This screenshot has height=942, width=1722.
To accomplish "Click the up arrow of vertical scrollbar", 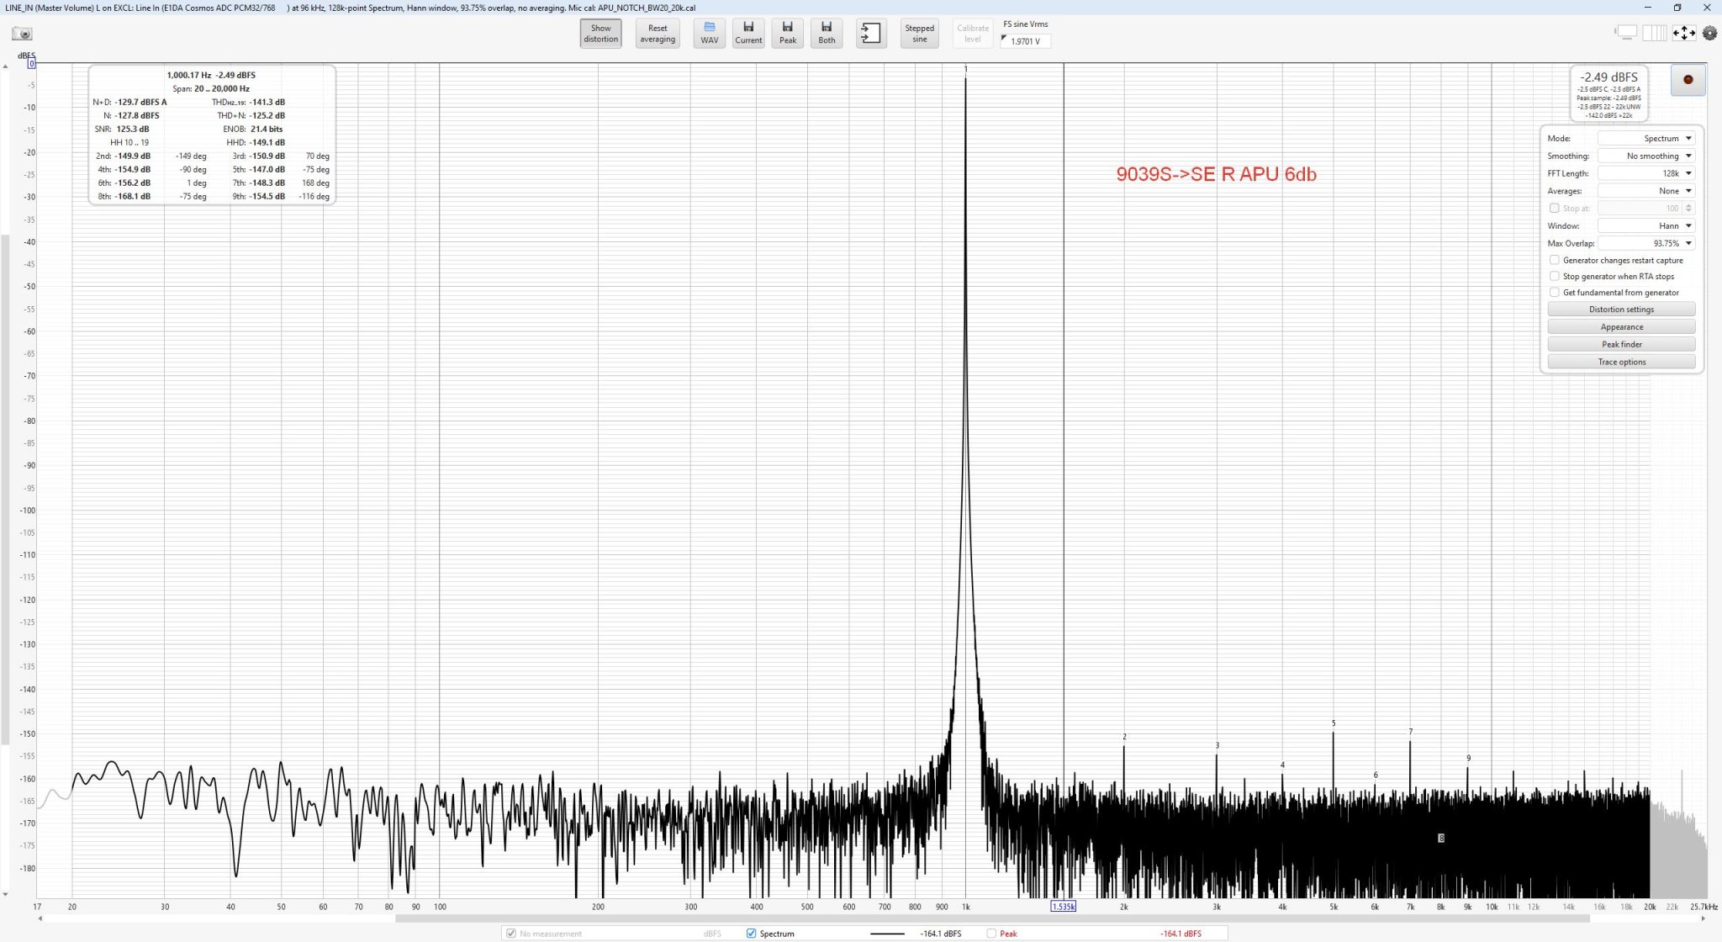I will coord(5,66).
